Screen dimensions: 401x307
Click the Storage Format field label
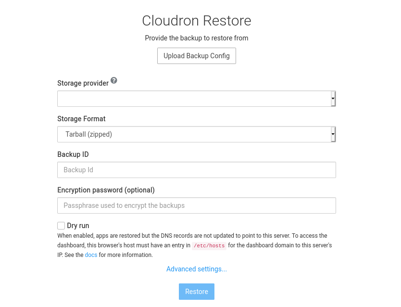[81, 119]
